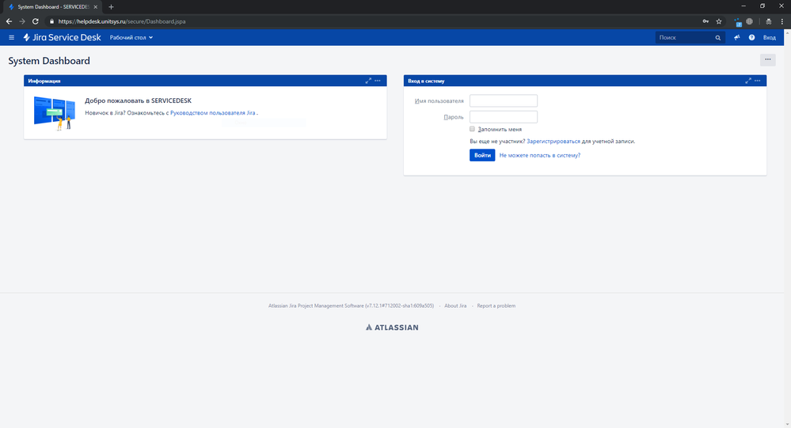The height and width of the screenshot is (428, 791).
Task: Open Руководством пользователя Jira link
Action: coord(212,113)
